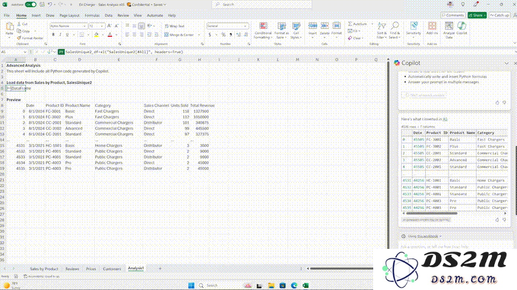Apply Bold formatting

tap(53, 34)
